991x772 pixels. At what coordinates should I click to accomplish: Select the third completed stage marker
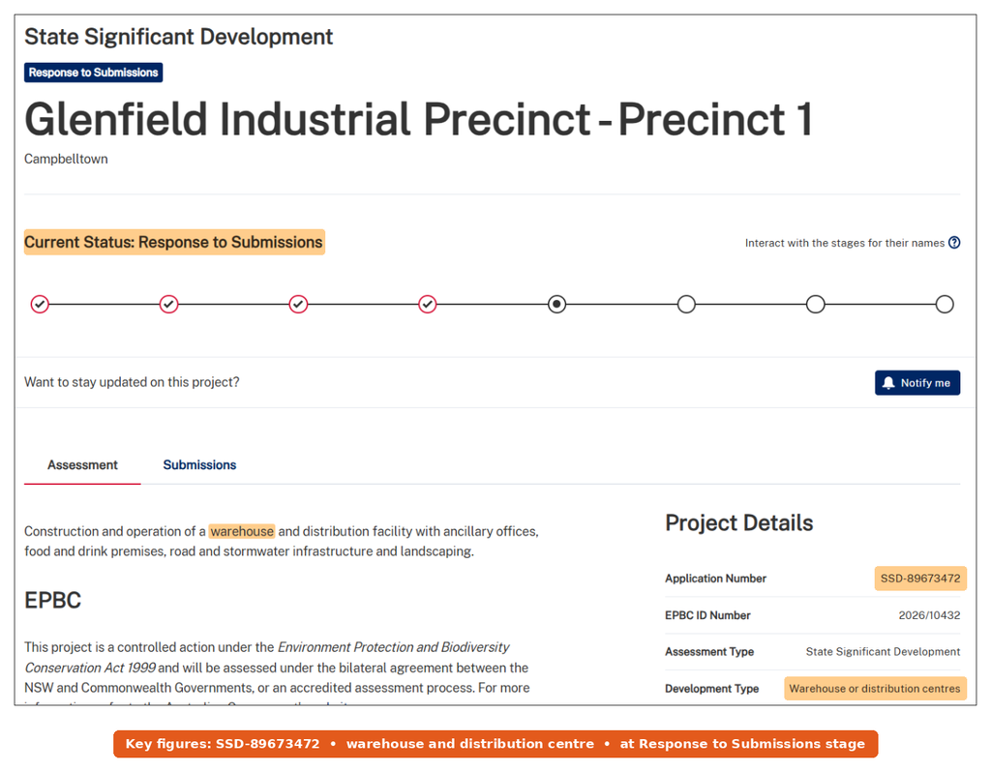tap(298, 305)
